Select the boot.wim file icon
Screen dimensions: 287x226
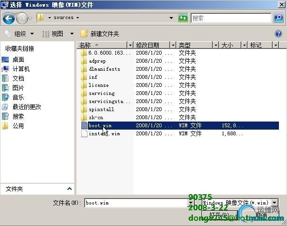[84, 125]
